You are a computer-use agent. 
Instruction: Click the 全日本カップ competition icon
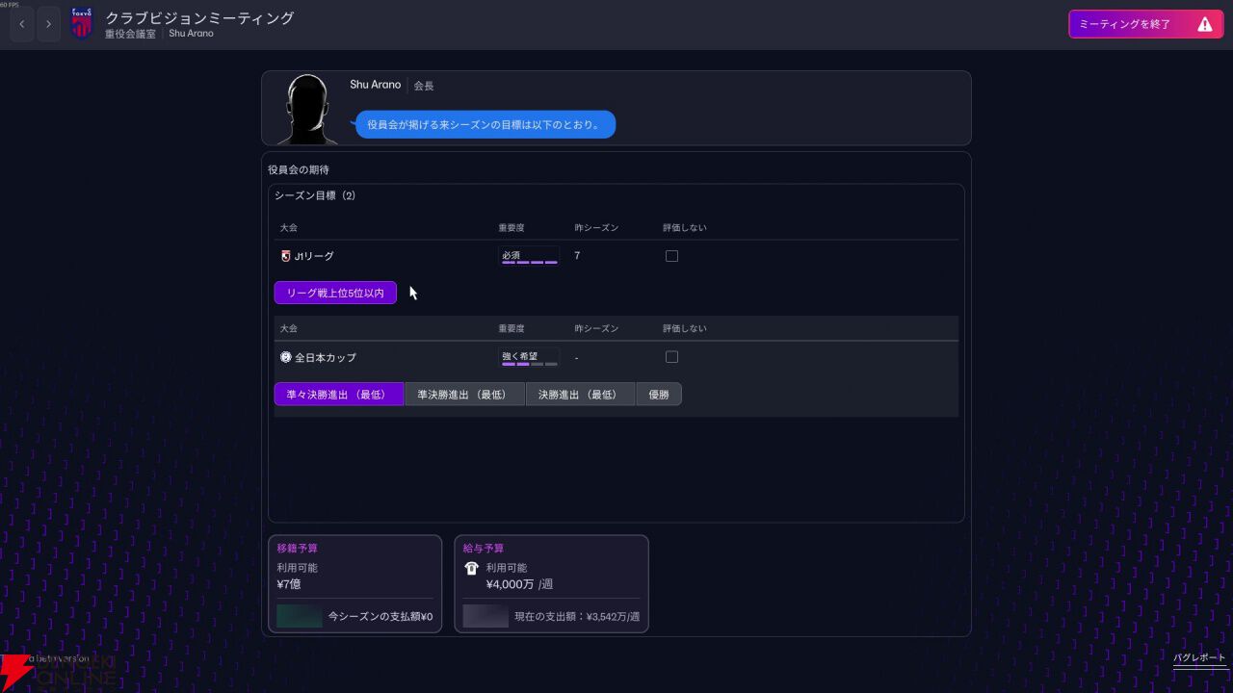pos(285,357)
